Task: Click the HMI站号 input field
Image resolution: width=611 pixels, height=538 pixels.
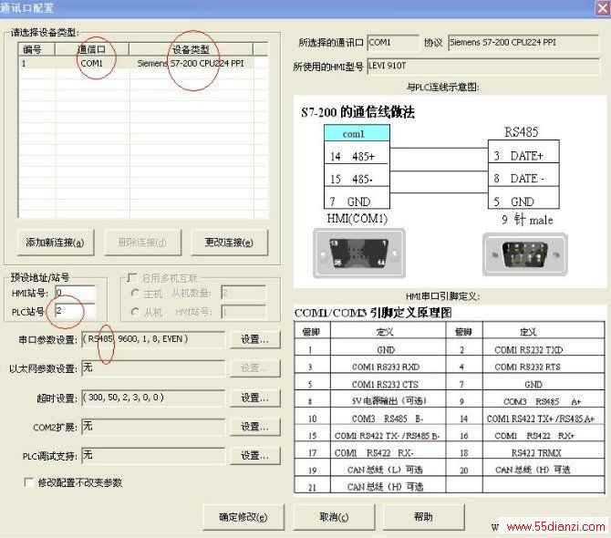Action: 75,293
